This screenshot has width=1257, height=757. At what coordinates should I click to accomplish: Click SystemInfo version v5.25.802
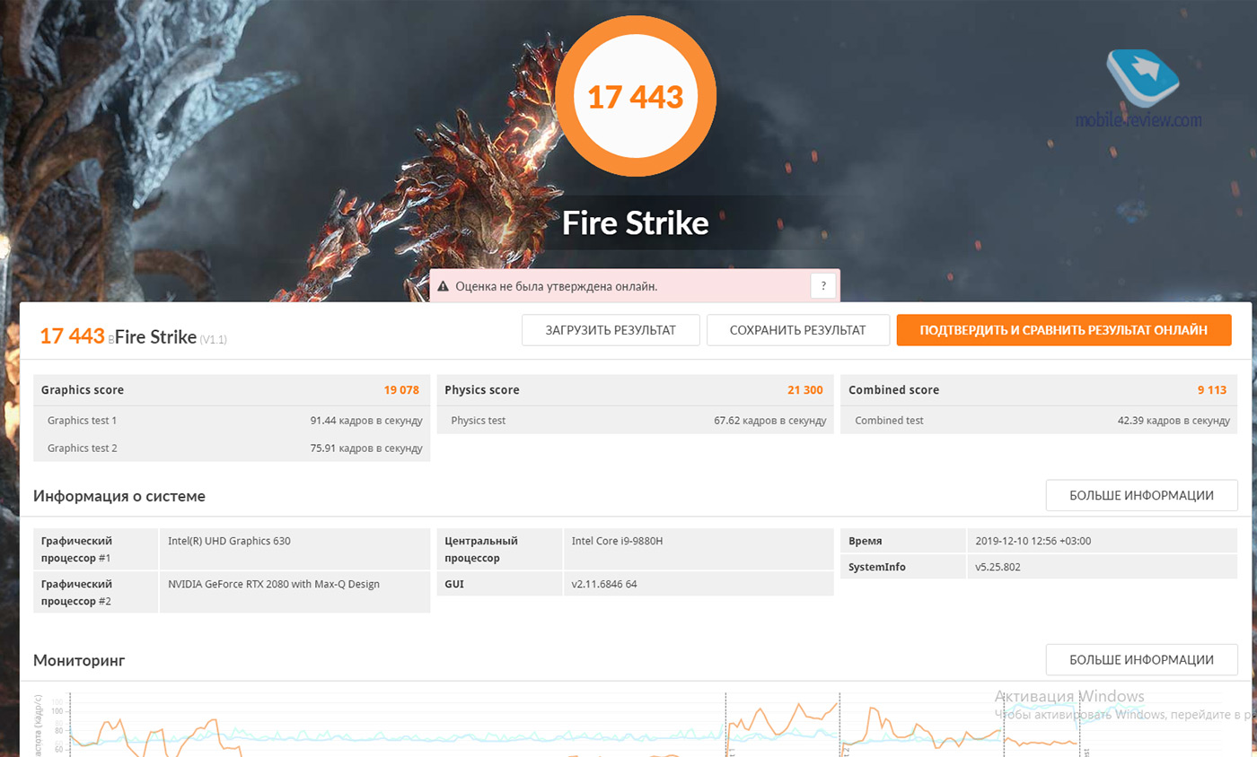coord(998,567)
